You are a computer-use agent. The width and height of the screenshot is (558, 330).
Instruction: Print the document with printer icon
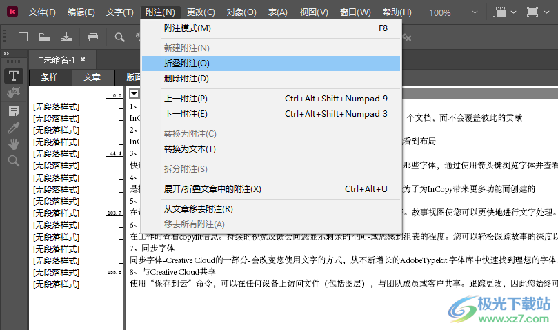(x=93, y=37)
